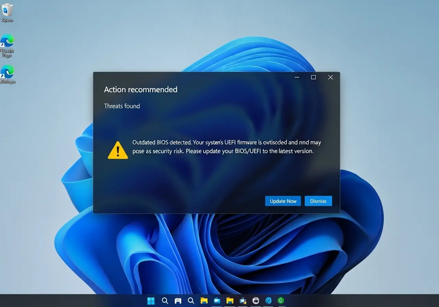This screenshot has height=307, width=439.
Task: Open the search icon beside Start button
Action: click(x=165, y=300)
